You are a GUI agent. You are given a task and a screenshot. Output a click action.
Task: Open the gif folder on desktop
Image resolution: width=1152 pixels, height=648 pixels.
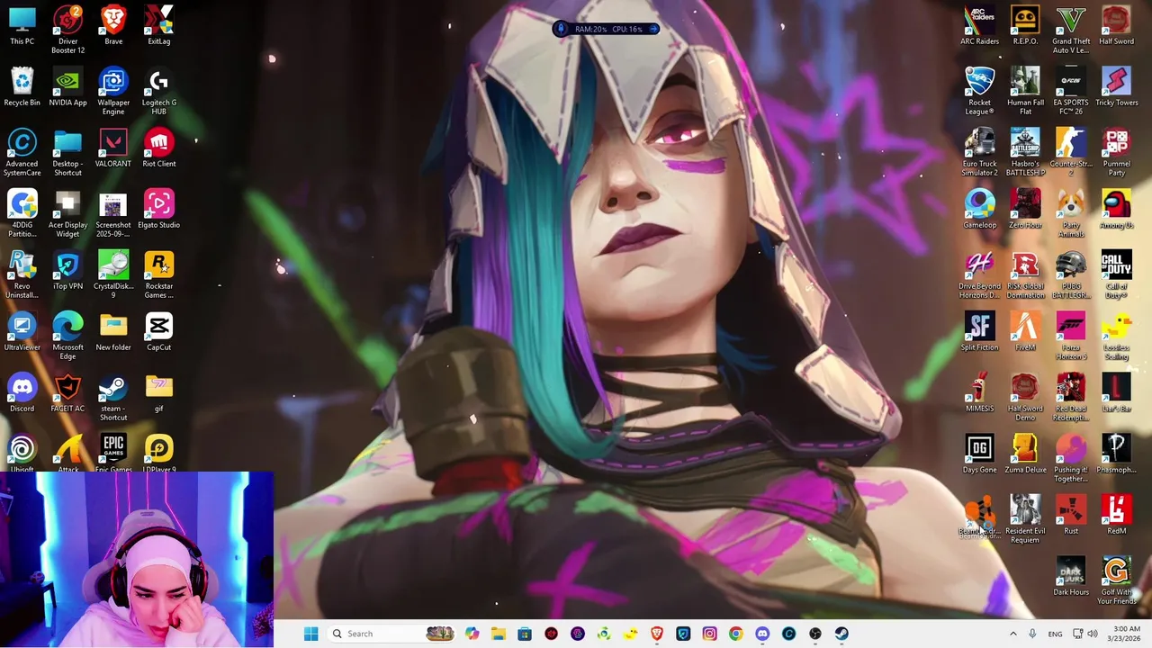point(159,393)
